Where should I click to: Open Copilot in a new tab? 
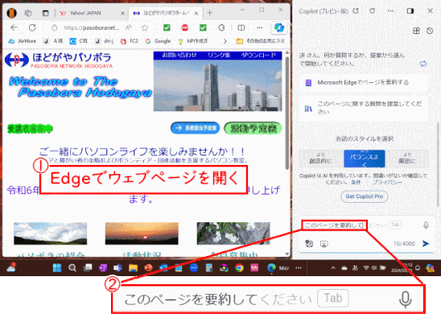[x=356, y=10]
